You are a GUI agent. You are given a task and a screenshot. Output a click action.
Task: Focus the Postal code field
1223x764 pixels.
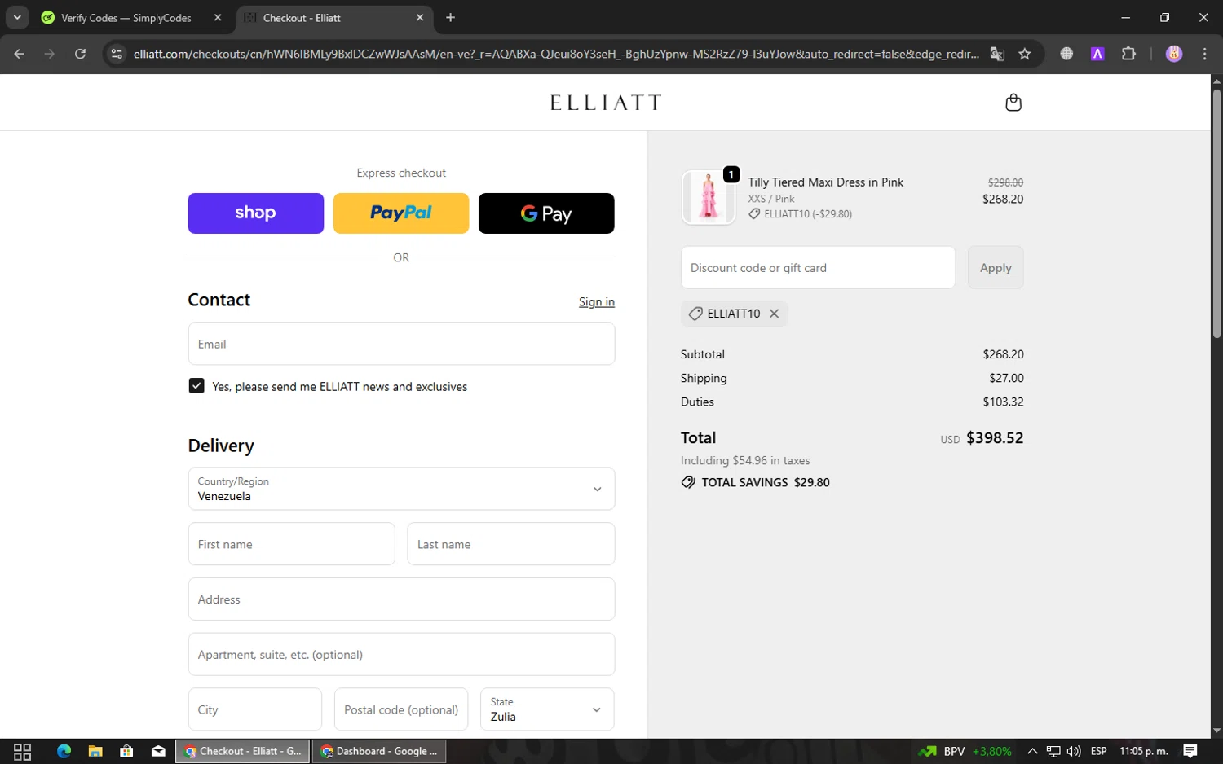point(401,709)
